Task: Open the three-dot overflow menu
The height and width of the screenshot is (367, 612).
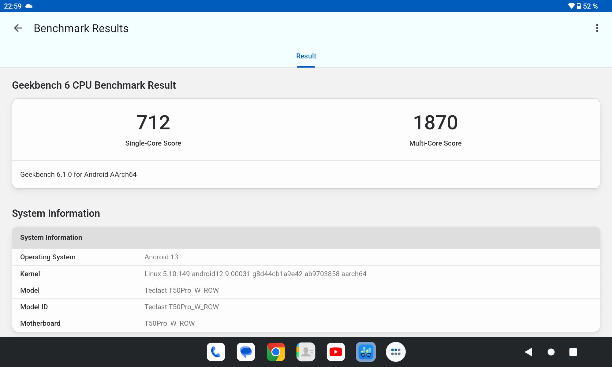Action: click(x=597, y=28)
